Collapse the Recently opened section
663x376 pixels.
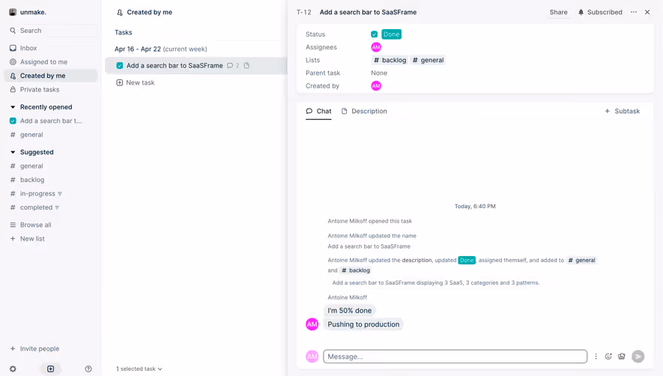[x=13, y=107]
